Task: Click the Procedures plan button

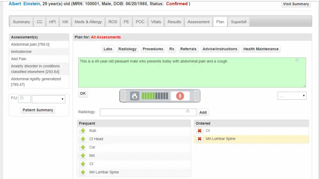Action: point(153,49)
